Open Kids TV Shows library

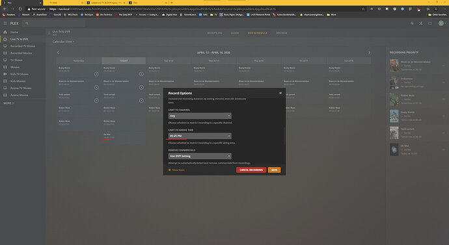[19, 74]
